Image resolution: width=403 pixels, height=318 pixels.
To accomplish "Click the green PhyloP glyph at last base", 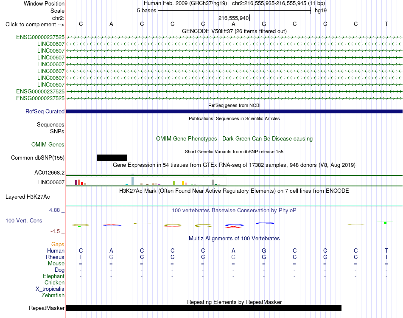I will click(385, 222).
